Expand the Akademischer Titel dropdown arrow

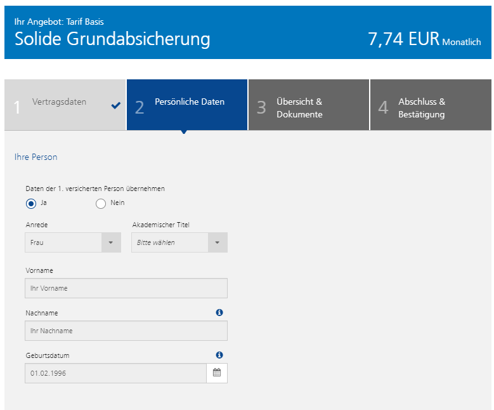pyautogui.click(x=218, y=242)
